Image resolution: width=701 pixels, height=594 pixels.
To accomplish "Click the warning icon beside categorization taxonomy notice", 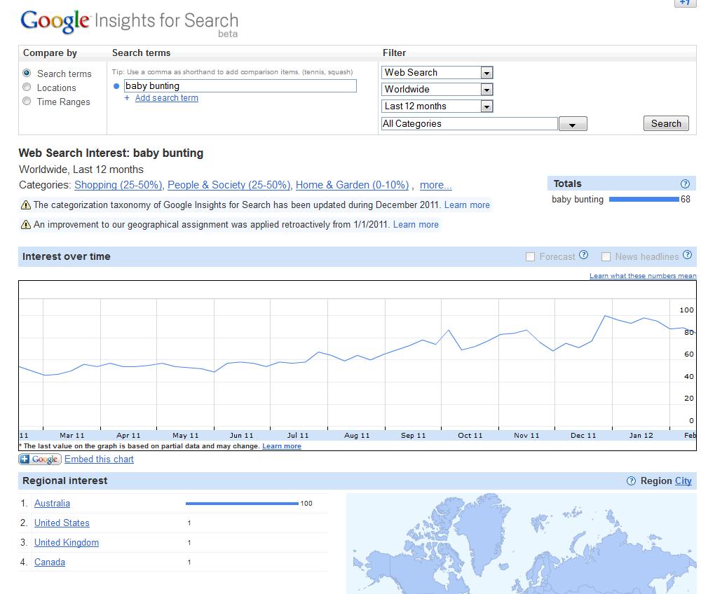I will point(26,205).
